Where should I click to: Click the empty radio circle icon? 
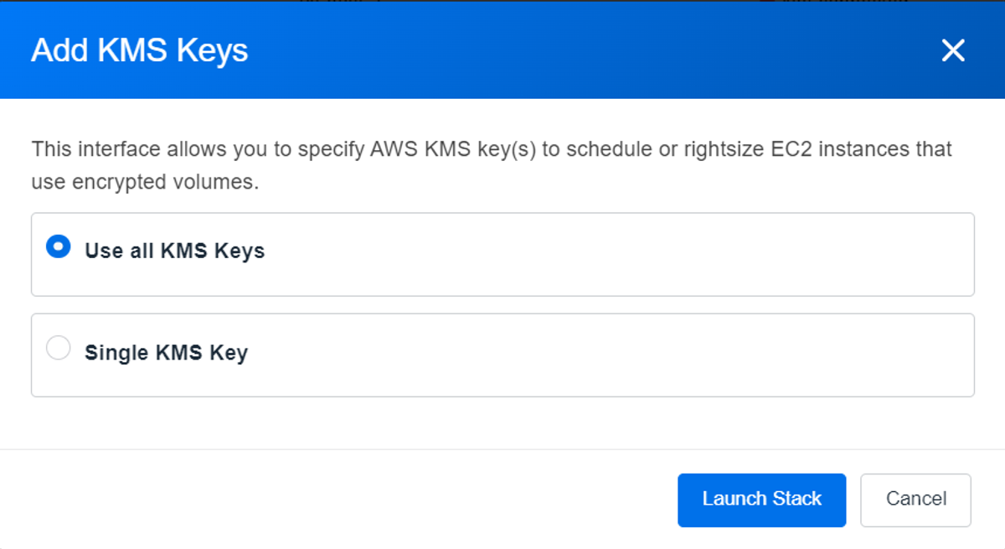(x=58, y=348)
